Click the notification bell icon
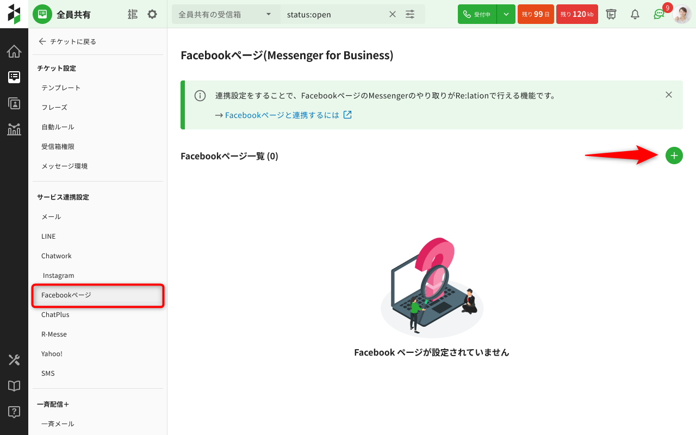Screen dimensions: 696x435 click(635, 14)
